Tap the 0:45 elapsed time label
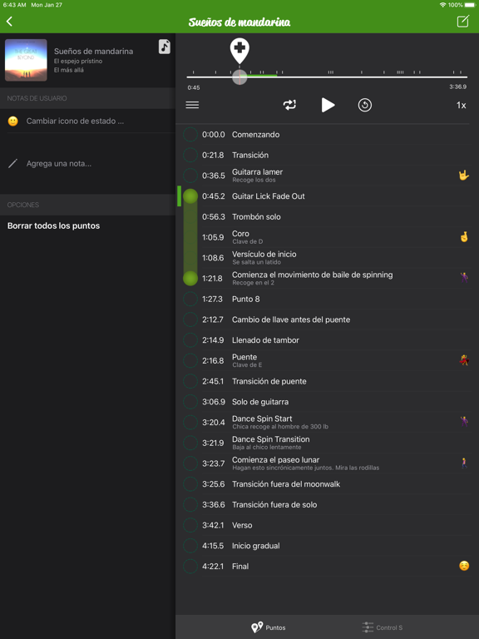 194,87
